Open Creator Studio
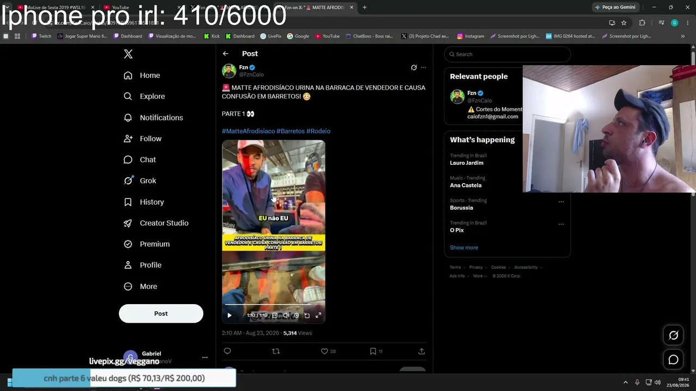 click(156, 223)
